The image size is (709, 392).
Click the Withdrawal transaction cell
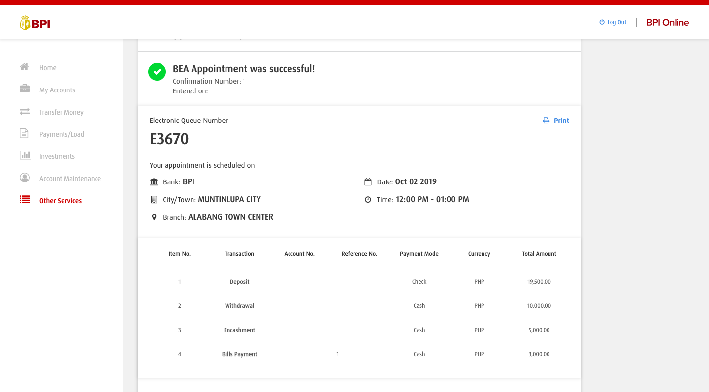239,306
